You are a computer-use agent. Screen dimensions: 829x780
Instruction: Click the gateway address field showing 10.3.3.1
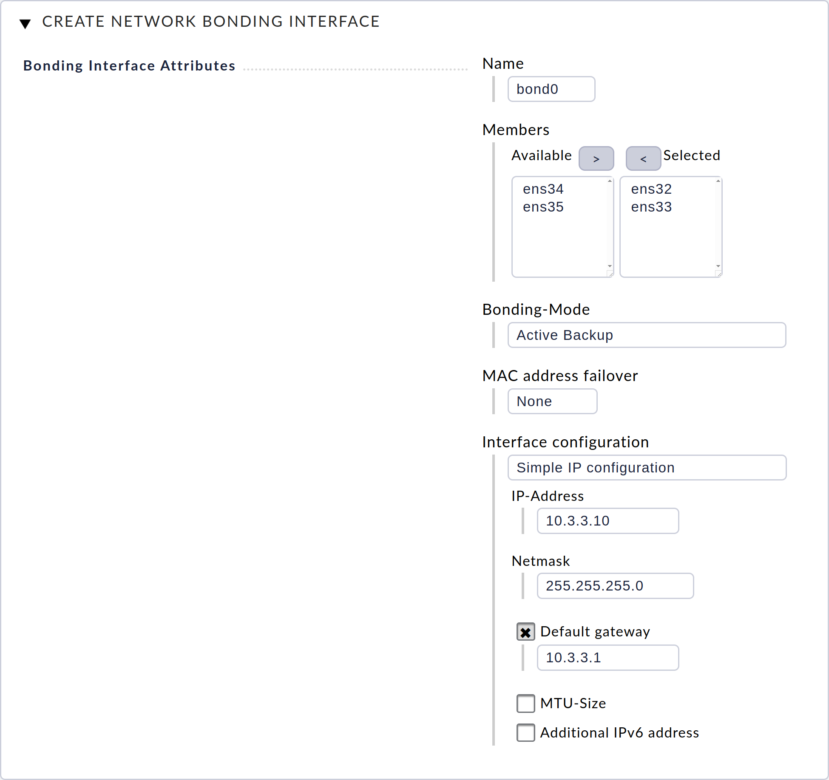607,658
